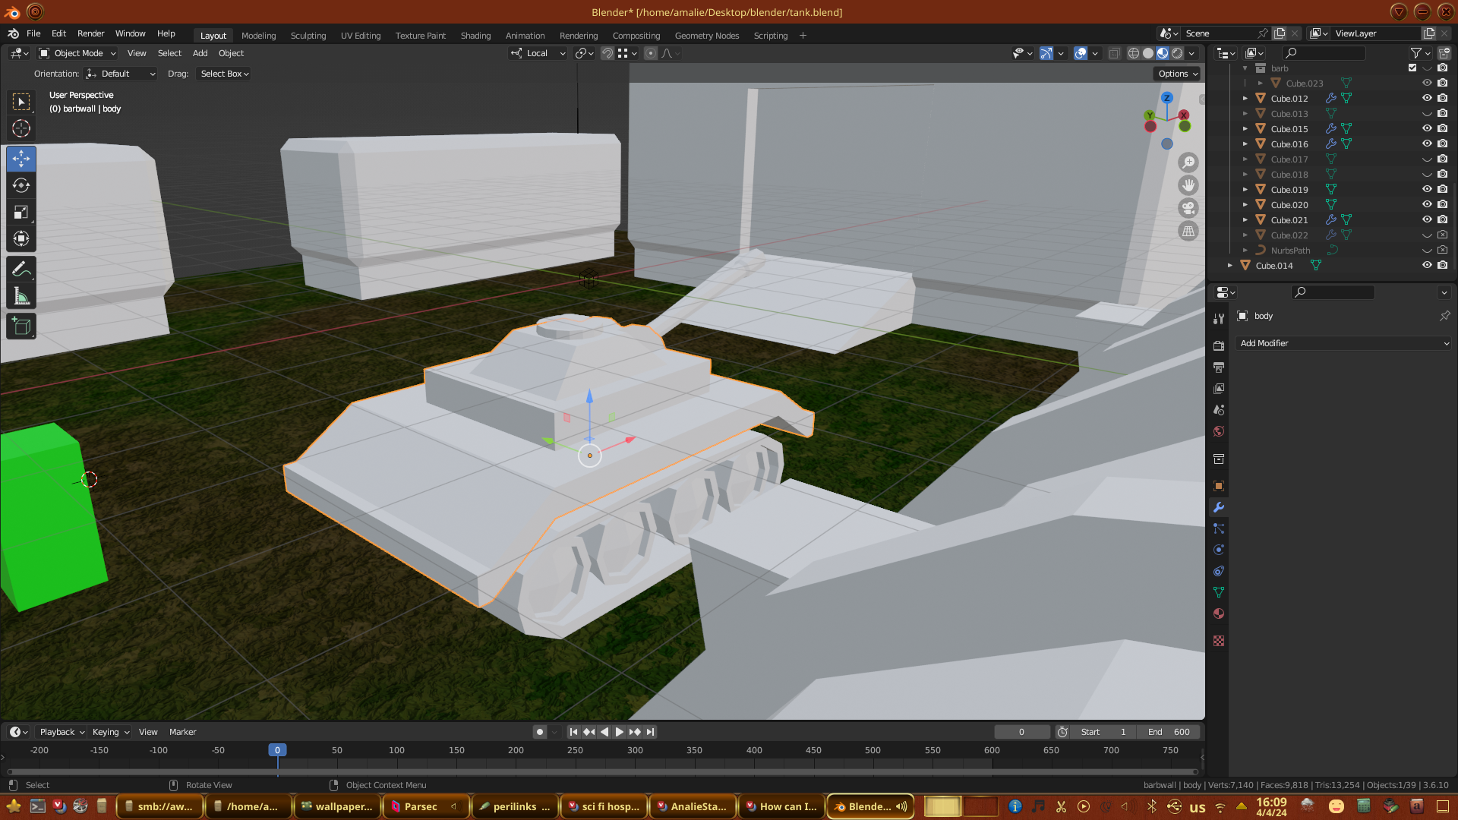The width and height of the screenshot is (1458, 820).
Task: Expand Cube.019 in the outliner
Action: (x=1245, y=189)
